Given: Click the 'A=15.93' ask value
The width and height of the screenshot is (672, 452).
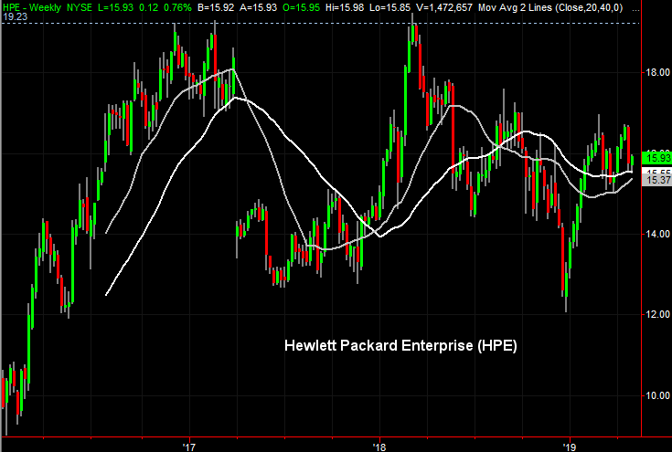Looking at the screenshot, I should click(x=258, y=7).
